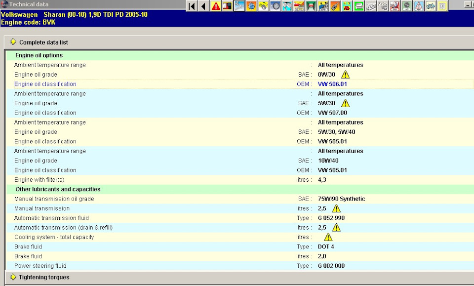This screenshot has height=286, width=474.
Task: Click the Automatic transmission fluid label
Action: click(51, 218)
